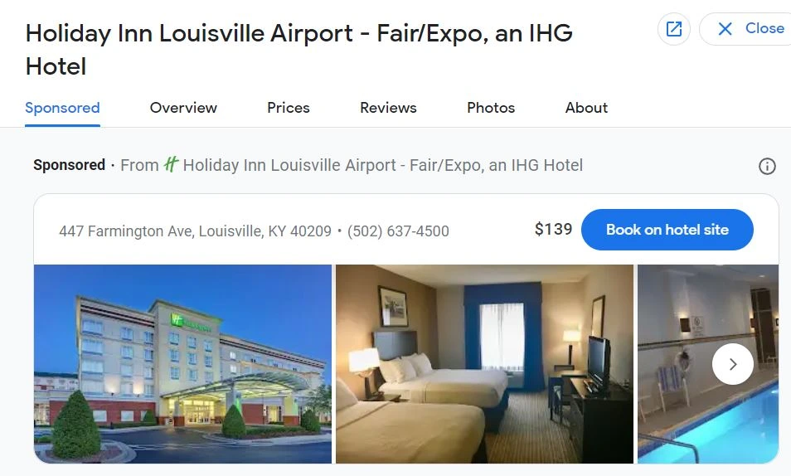Click the 447 Farmington Ave address

tap(195, 231)
